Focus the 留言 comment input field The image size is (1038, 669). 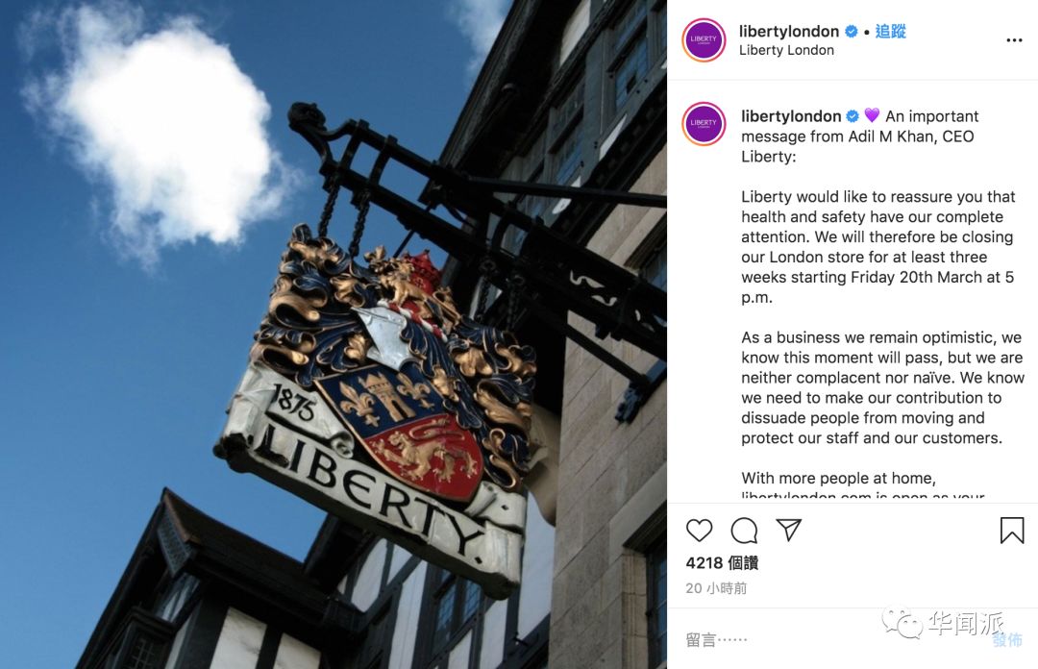tap(834, 639)
